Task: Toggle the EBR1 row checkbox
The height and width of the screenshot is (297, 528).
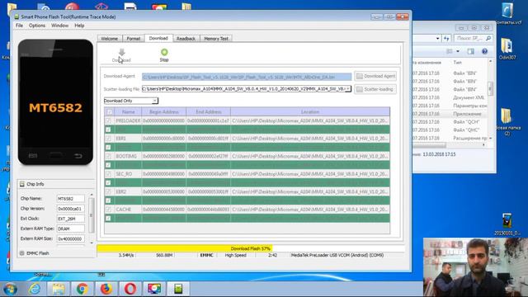Action: point(108,139)
